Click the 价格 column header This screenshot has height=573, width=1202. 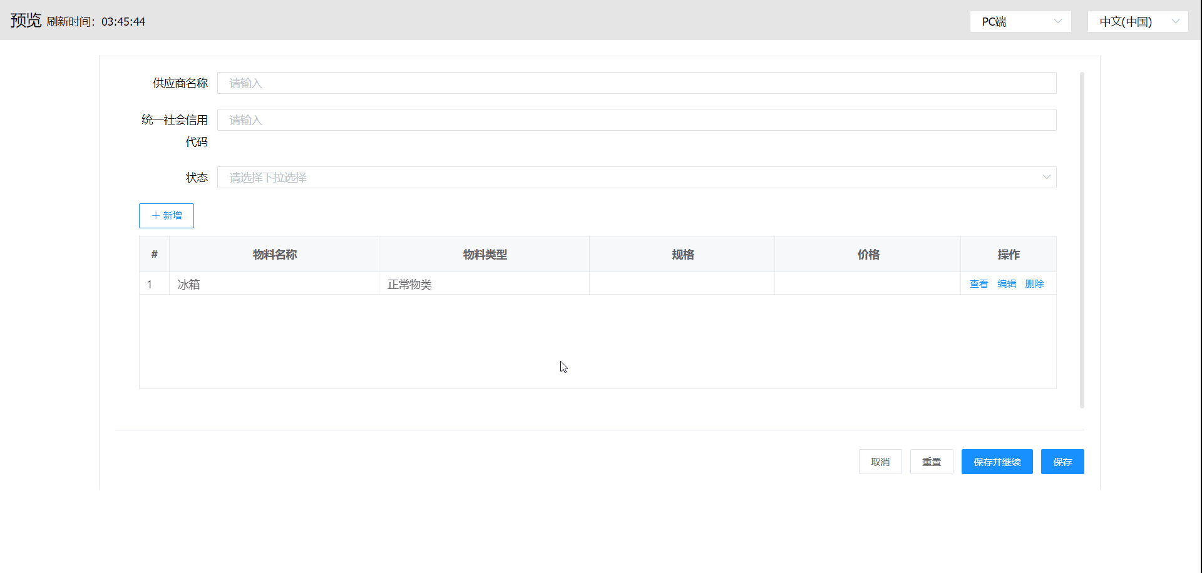click(868, 255)
